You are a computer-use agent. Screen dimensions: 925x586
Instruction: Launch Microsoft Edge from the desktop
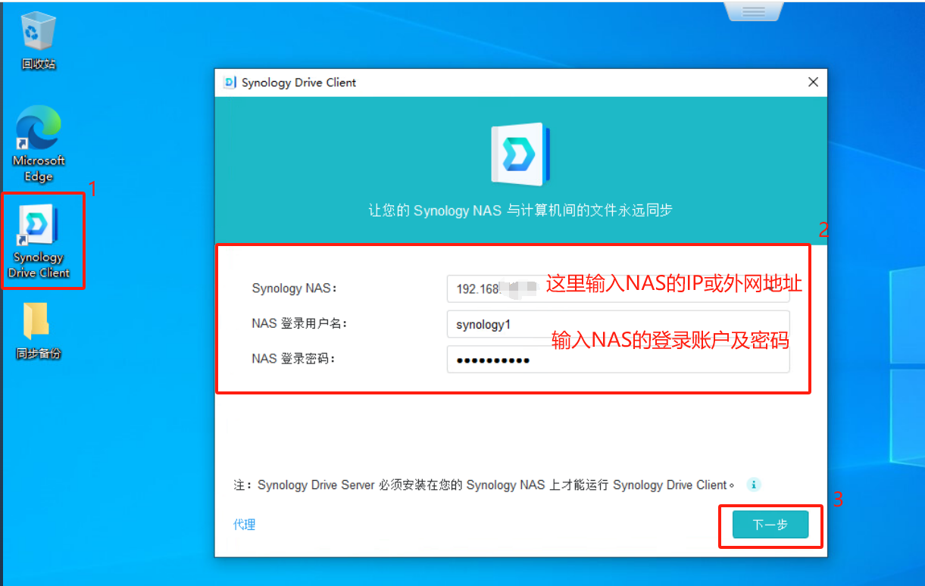39,144
